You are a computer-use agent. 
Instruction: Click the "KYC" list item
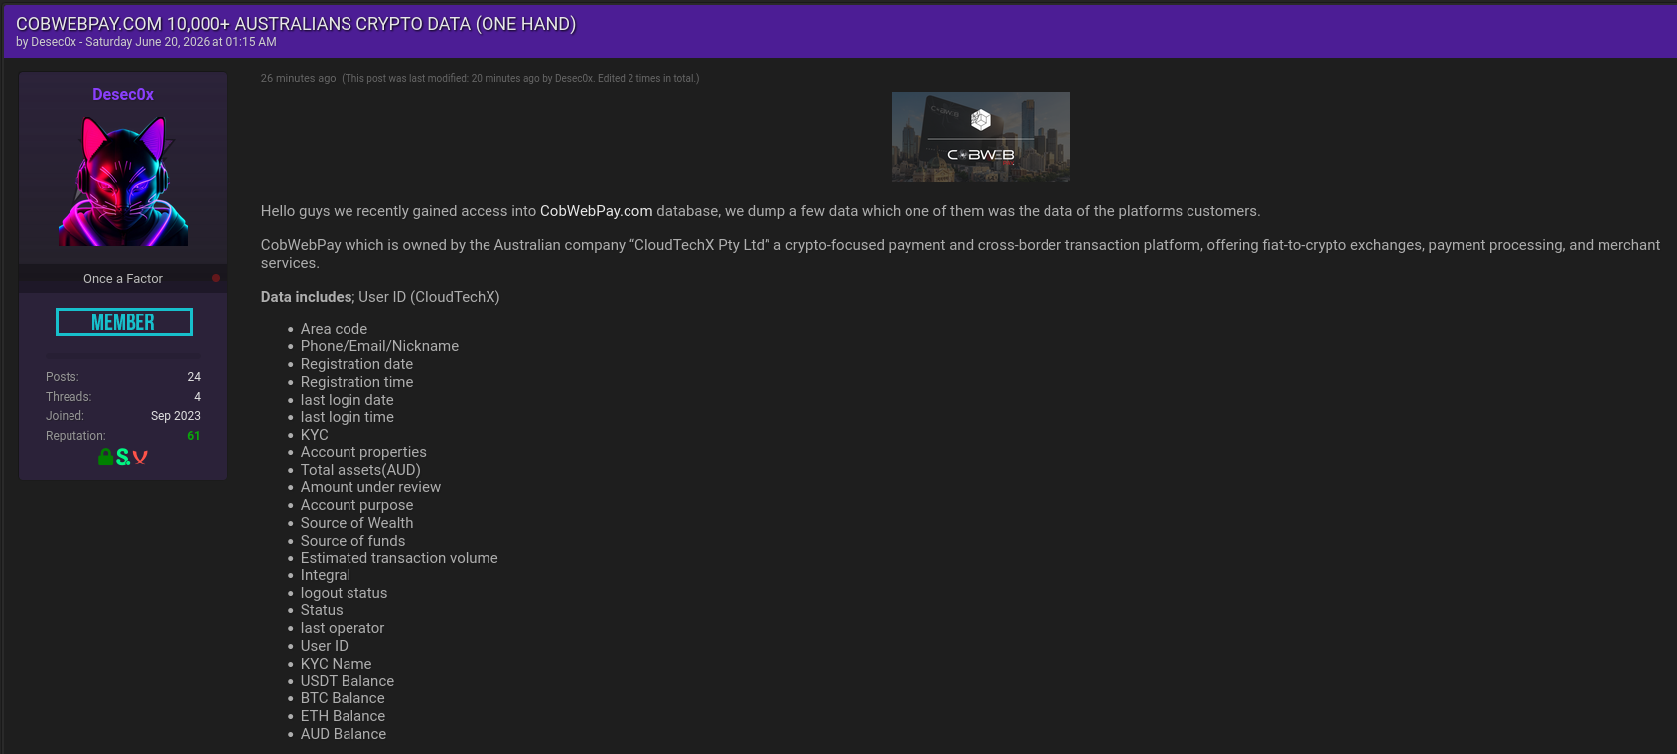[314, 435]
